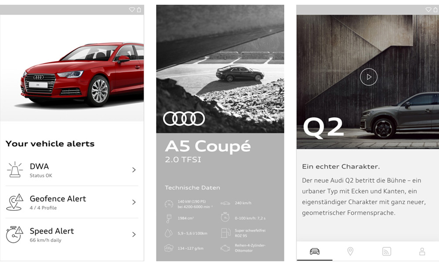Click the Geofence Alert map pin icon
439x266 pixels.
pos(15,202)
